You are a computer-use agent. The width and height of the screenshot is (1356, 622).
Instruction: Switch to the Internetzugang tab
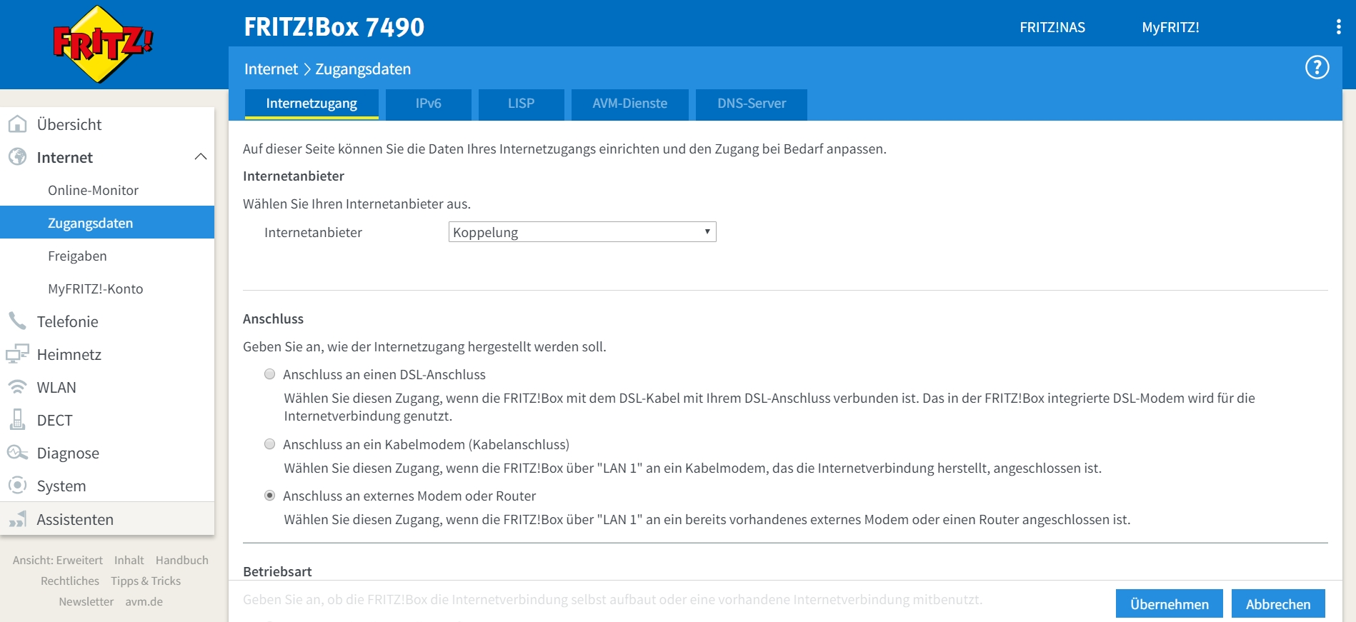click(x=311, y=104)
